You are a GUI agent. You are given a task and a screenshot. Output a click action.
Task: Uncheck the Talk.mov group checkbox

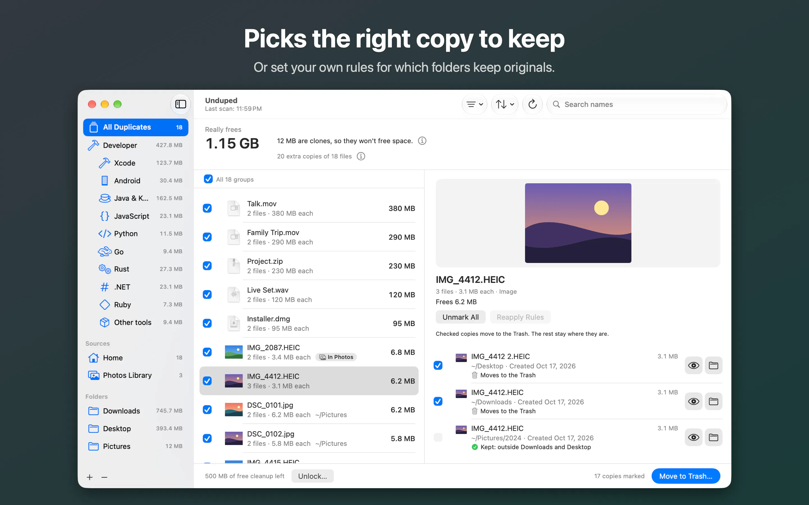click(207, 208)
